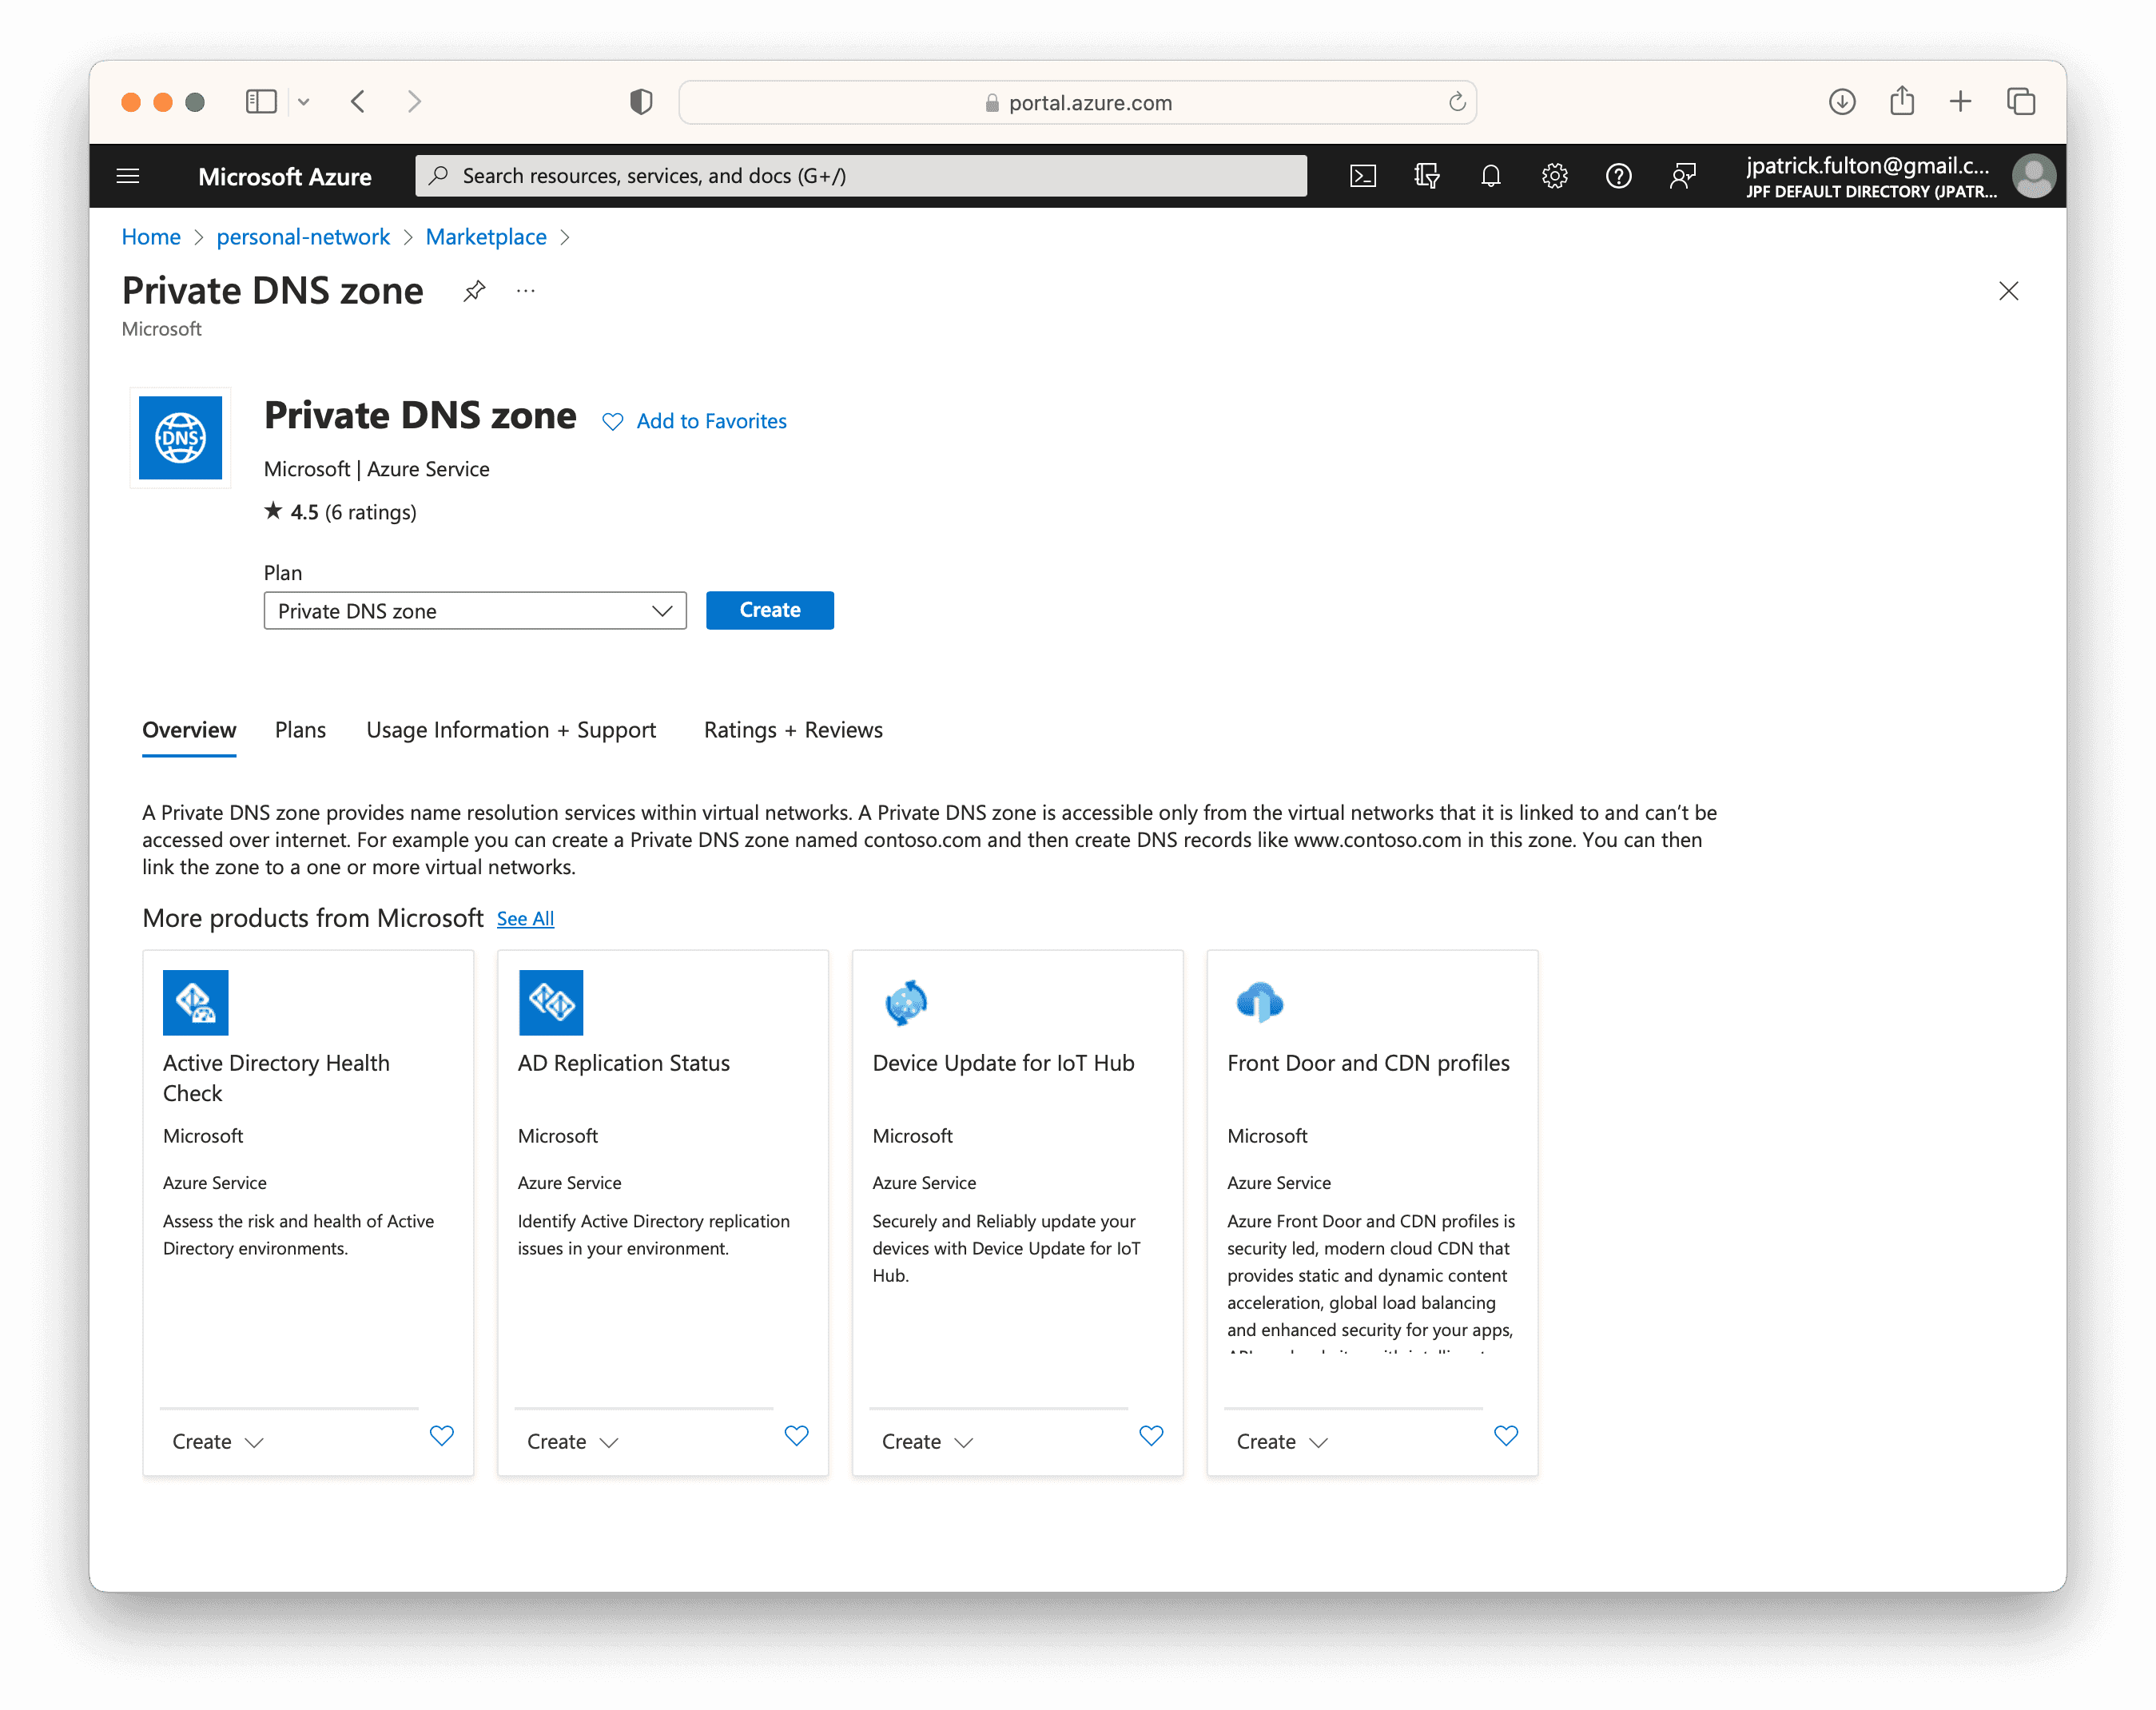The image size is (2156, 1710).
Task: Open the Help question mark icon
Action: (x=1618, y=176)
